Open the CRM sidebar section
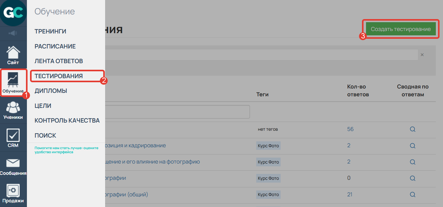The image size is (443, 207). point(13,138)
